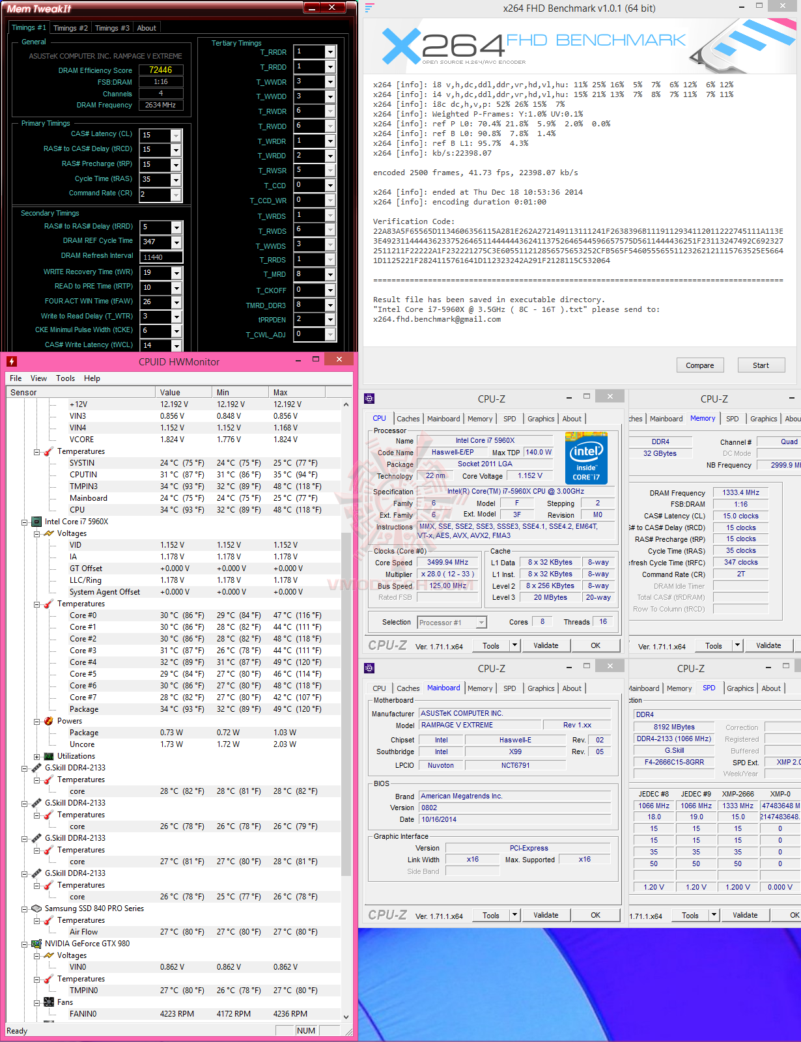Open the Help menu in HWMonitor
The width and height of the screenshot is (801, 1042).
click(x=92, y=378)
